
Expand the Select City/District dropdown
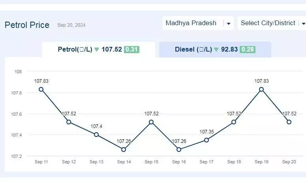pyautogui.click(x=272, y=23)
